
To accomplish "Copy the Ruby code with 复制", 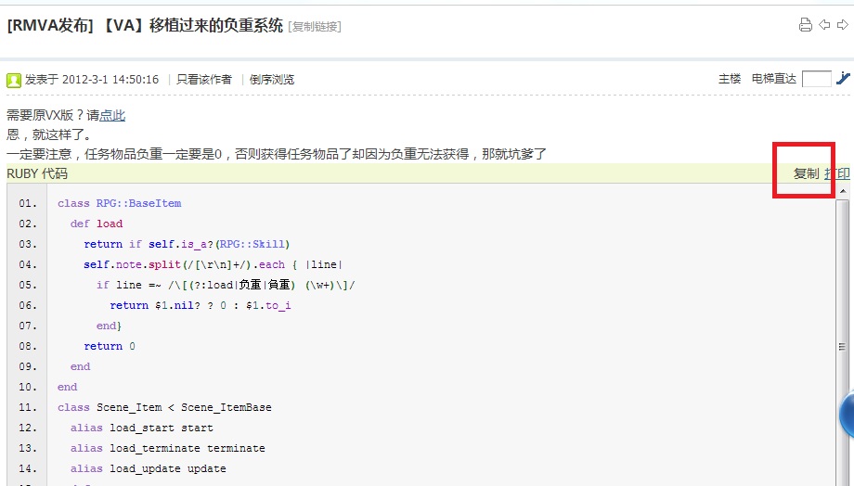I will coord(806,173).
